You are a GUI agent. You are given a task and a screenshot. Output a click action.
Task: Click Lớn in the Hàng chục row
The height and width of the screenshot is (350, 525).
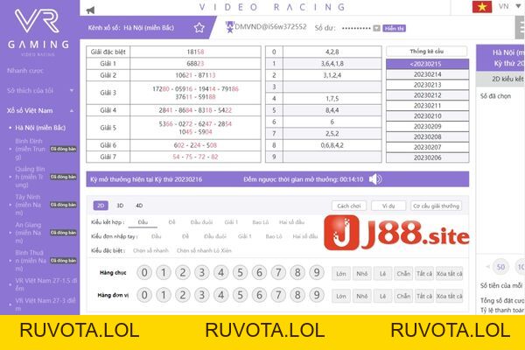tap(341, 274)
